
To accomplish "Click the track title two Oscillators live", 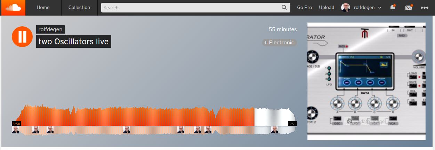I will pos(74,42).
